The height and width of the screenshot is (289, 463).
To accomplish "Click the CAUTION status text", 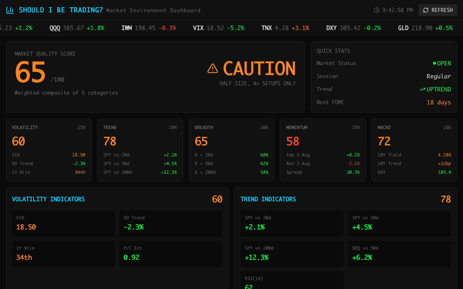I will click(x=259, y=69).
